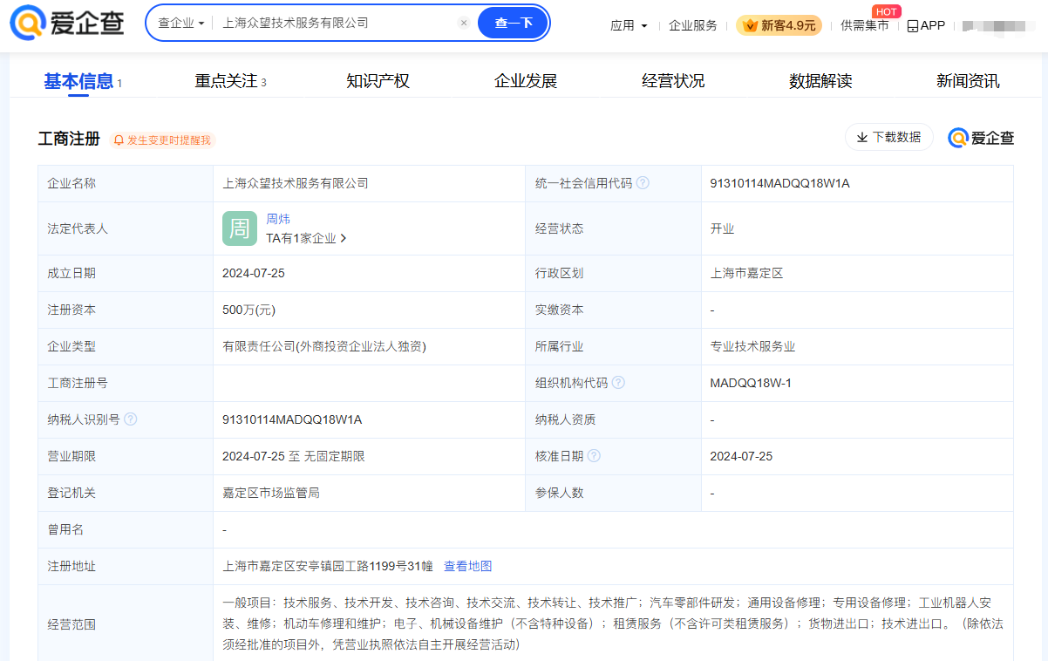This screenshot has height=661, width=1048.
Task: Click 发生变更时提醒我 bell reminder
Action: pyautogui.click(x=162, y=140)
